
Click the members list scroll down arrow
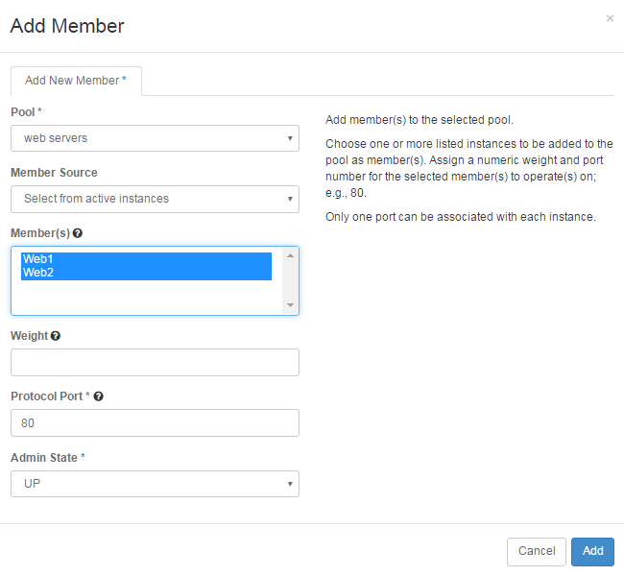pyautogui.click(x=291, y=305)
